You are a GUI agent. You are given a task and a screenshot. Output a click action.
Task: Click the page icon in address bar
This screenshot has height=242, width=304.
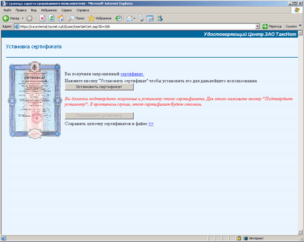[x=17, y=27]
